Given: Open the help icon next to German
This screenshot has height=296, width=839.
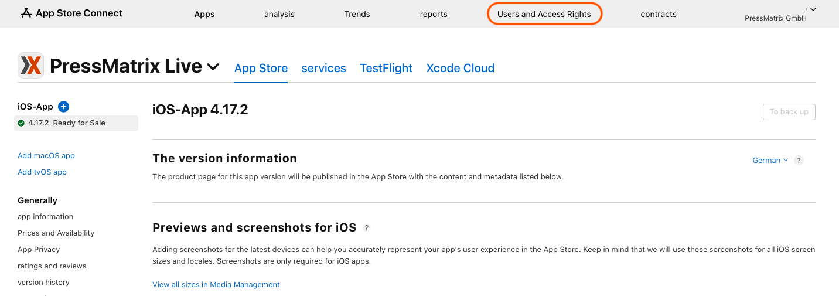Looking at the screenshot, I should click(x=799, y=161).
